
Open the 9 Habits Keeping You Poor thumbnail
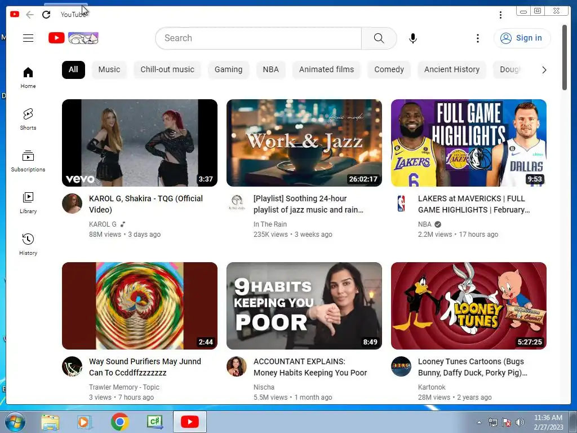pyautogui.click(x=304, y=306)
